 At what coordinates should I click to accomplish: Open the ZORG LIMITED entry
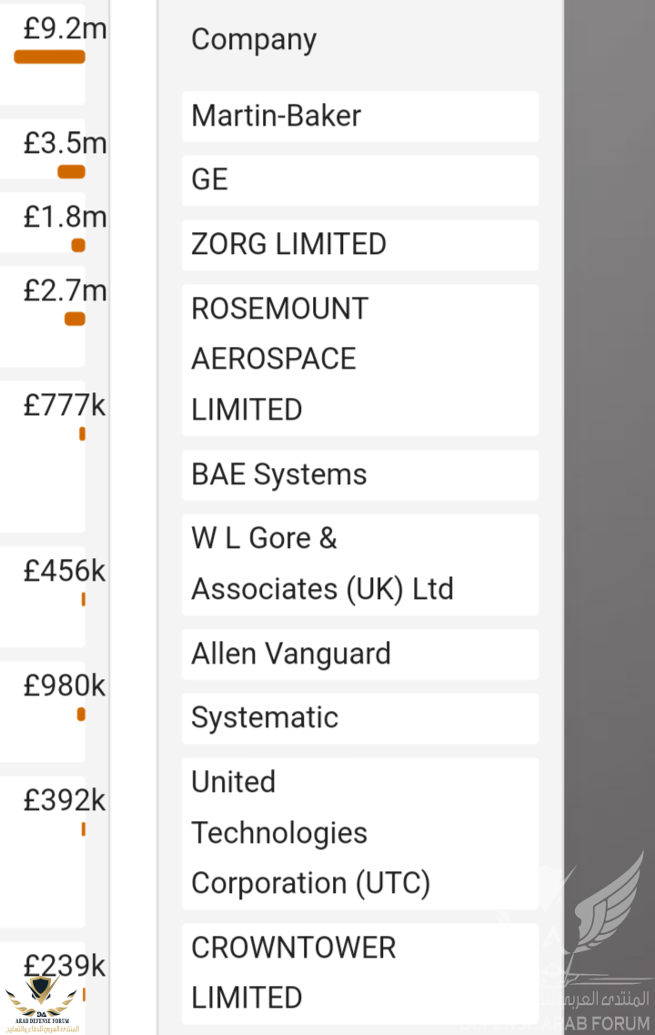pyautogui.click(x=359, y=245)
